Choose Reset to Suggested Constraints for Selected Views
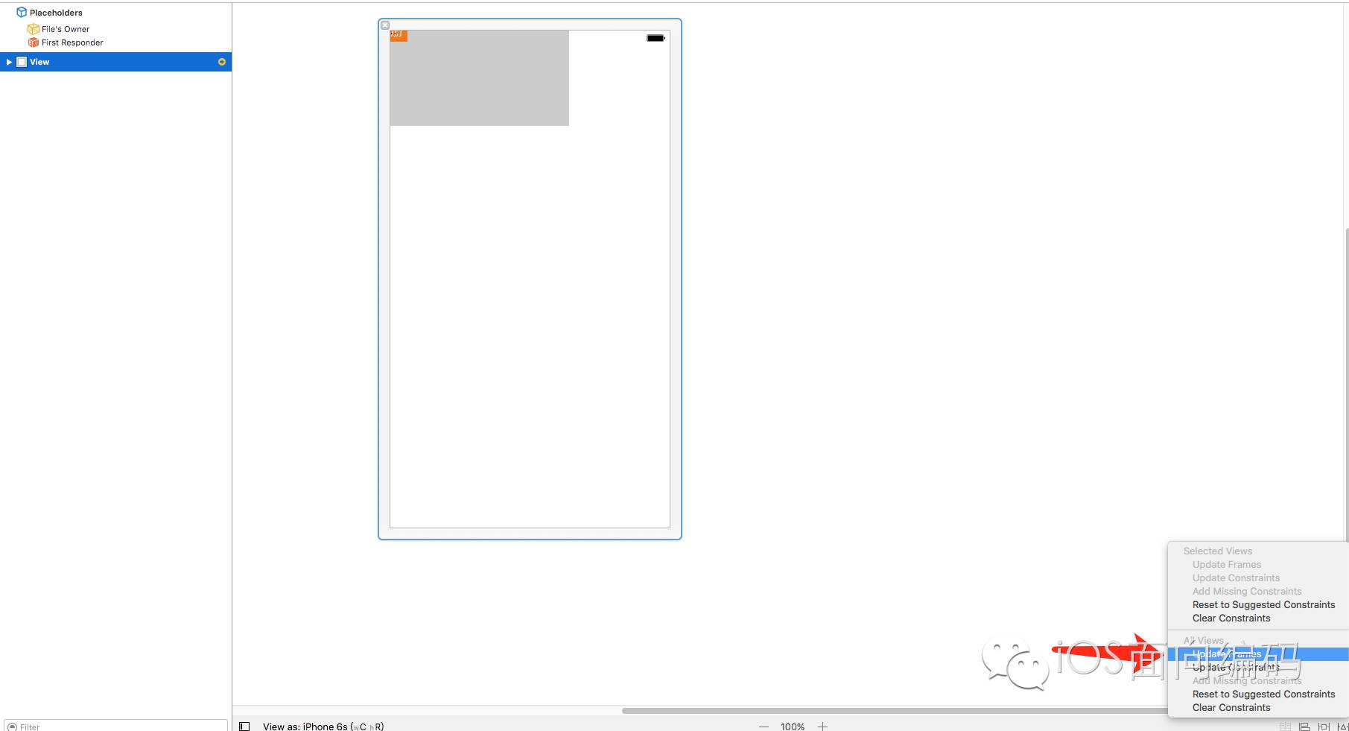 [1263, 605]
